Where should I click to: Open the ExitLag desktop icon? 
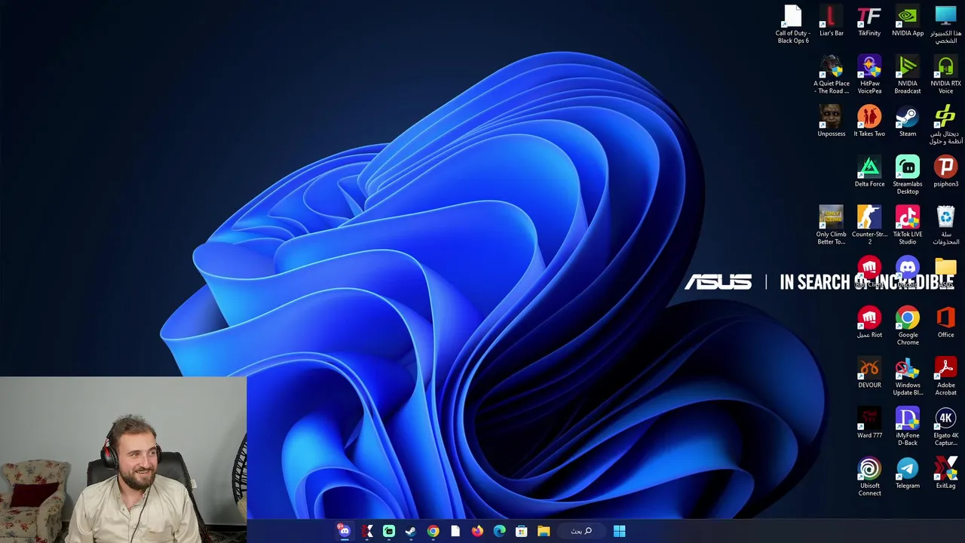click(x=945, y=474)
